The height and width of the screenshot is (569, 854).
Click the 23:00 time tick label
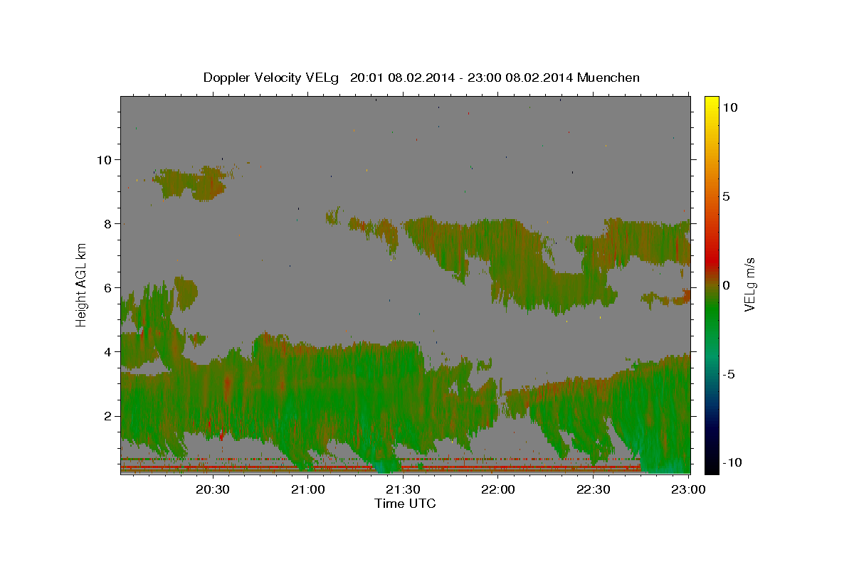[689, 489]
